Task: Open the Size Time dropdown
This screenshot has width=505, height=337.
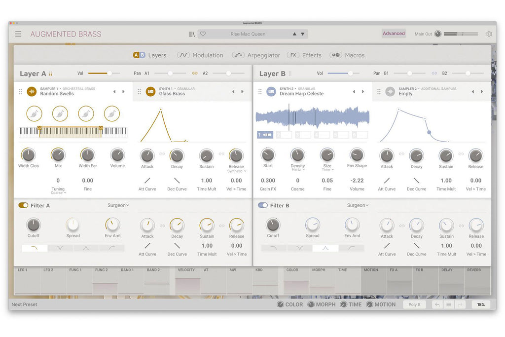Action: coord(327,169)
